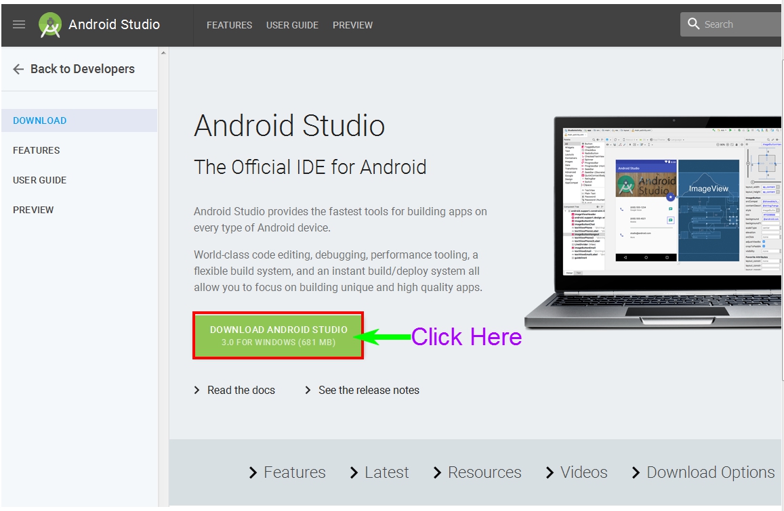Open the Read the docs link

241,390
